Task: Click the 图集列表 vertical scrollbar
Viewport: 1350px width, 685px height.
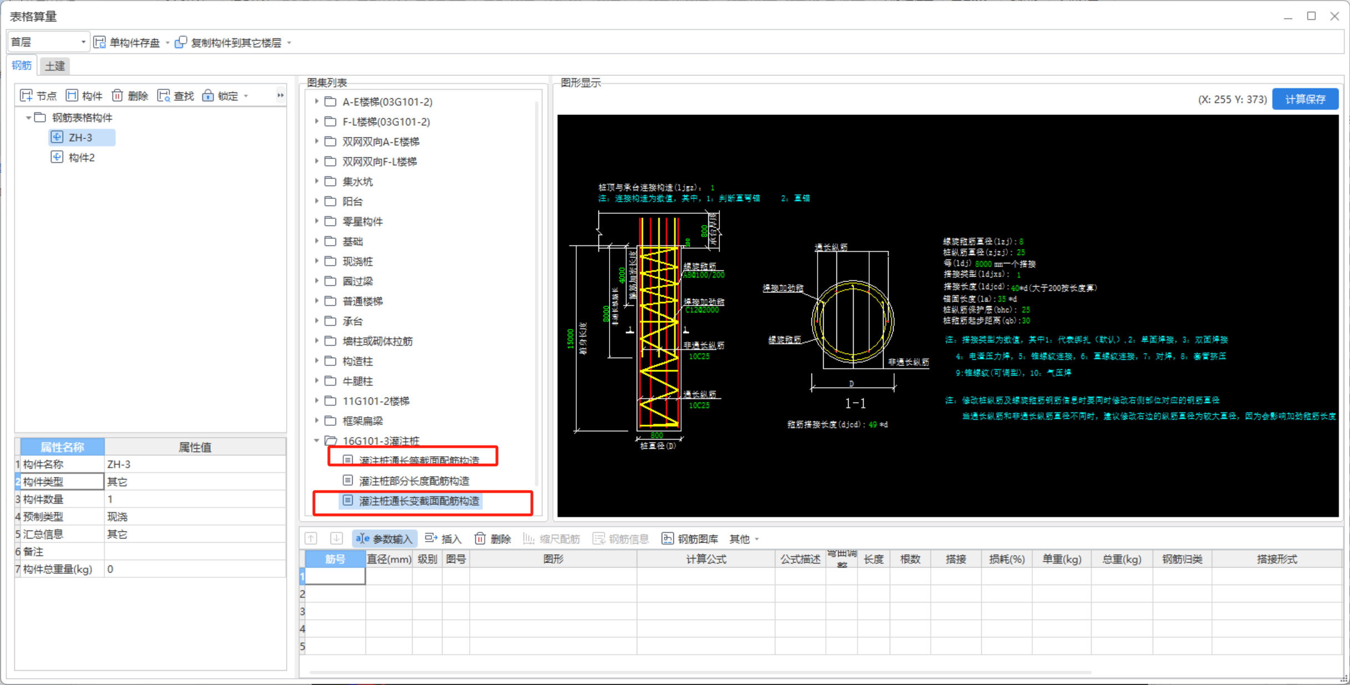Action: tap(536, 294)
